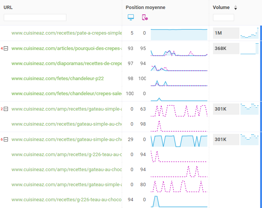This screenshot has width=262, height=208.
Task: Collapse the amp/recettes/gateau-simple group marked 2
Action: 6,109
